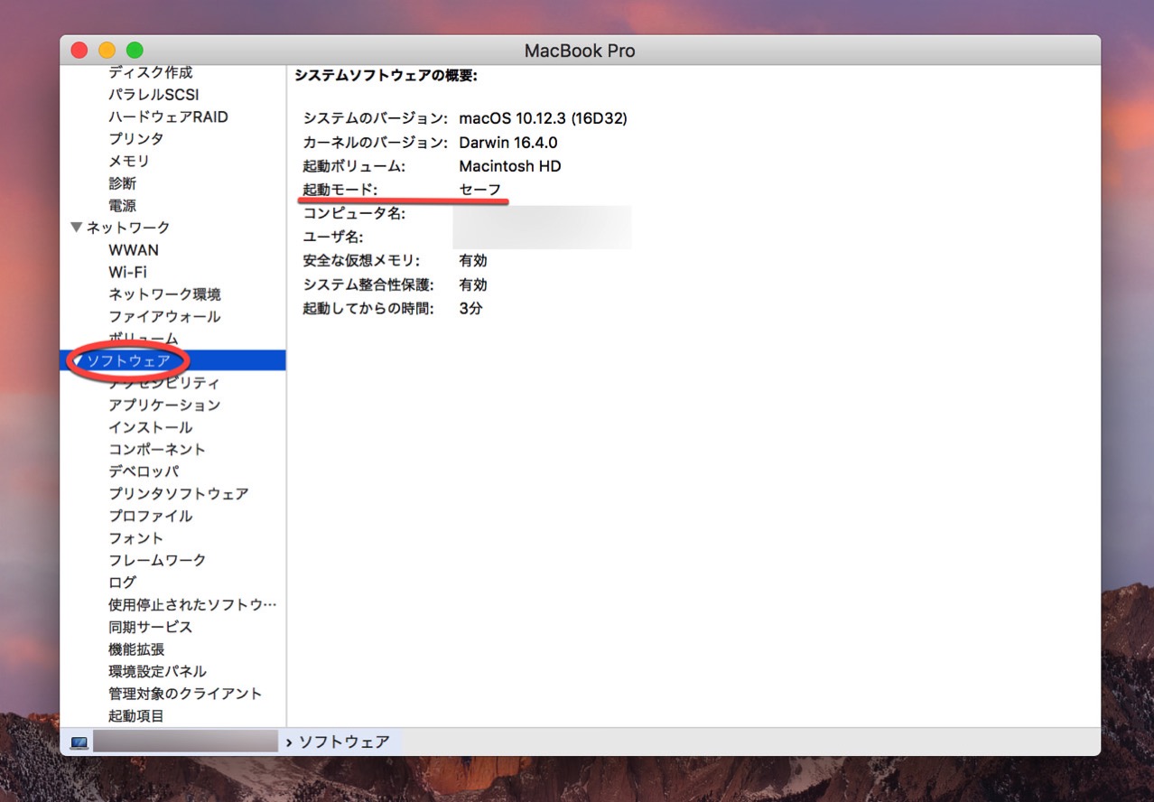Click the MacBook Pro window title
Screen dimensions: 1154x802
point(580,51)
